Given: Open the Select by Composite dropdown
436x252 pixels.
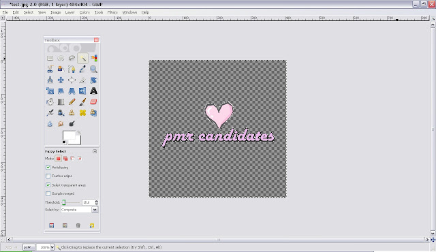Looking at the screenshot, I should pos(79,210).
